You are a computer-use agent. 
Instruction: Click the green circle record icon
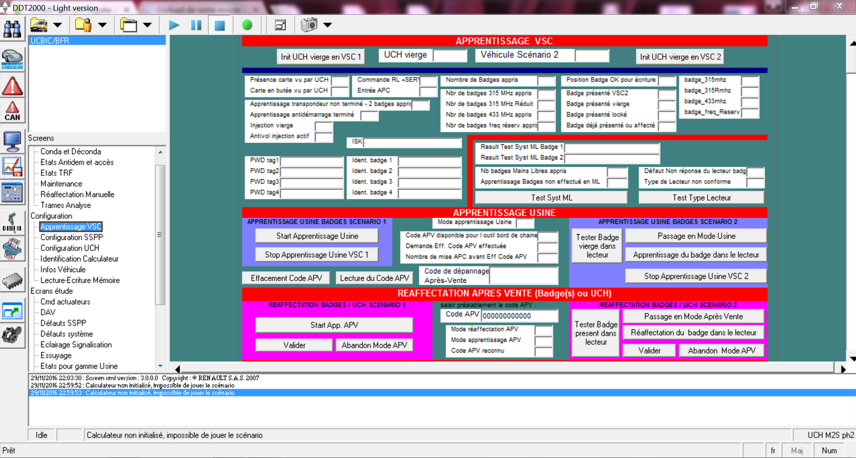pyautogui.click(x=247, y=25)
